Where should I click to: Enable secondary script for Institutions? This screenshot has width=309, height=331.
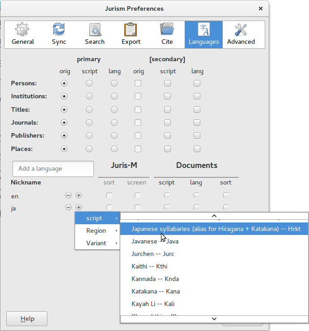pos(167,96)
